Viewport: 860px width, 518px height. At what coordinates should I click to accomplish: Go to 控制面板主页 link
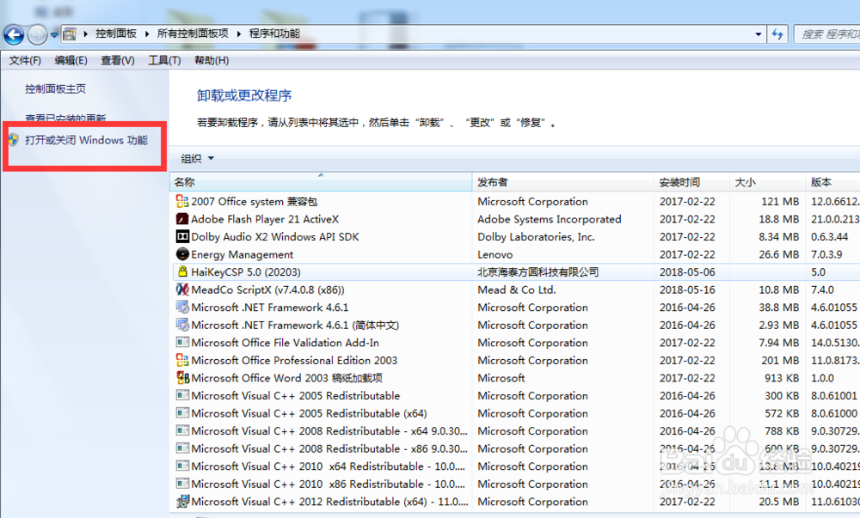[x=55, y=88]
